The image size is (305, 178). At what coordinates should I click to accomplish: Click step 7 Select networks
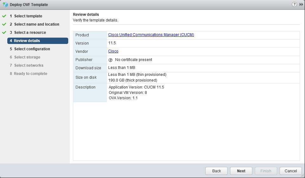tap(27, 65)
